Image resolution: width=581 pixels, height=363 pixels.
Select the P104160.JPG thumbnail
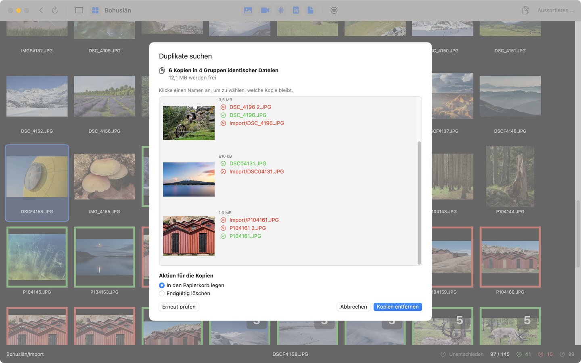(510, 257)
